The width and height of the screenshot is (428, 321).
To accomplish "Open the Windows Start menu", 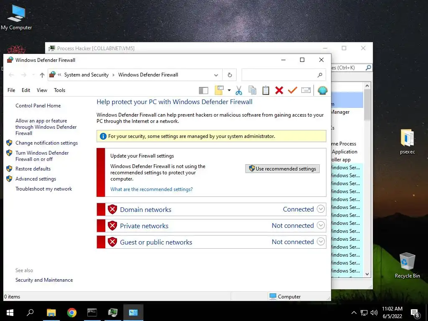I will tap(10, 312).
